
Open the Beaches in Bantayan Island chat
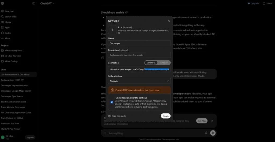click(13, 102)
